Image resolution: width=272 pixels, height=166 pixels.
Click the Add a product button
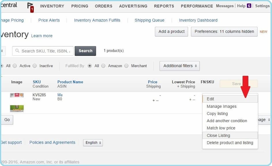coord(172,31)
